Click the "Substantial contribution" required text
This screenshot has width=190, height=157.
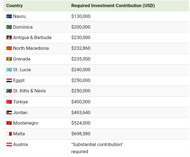97,145
